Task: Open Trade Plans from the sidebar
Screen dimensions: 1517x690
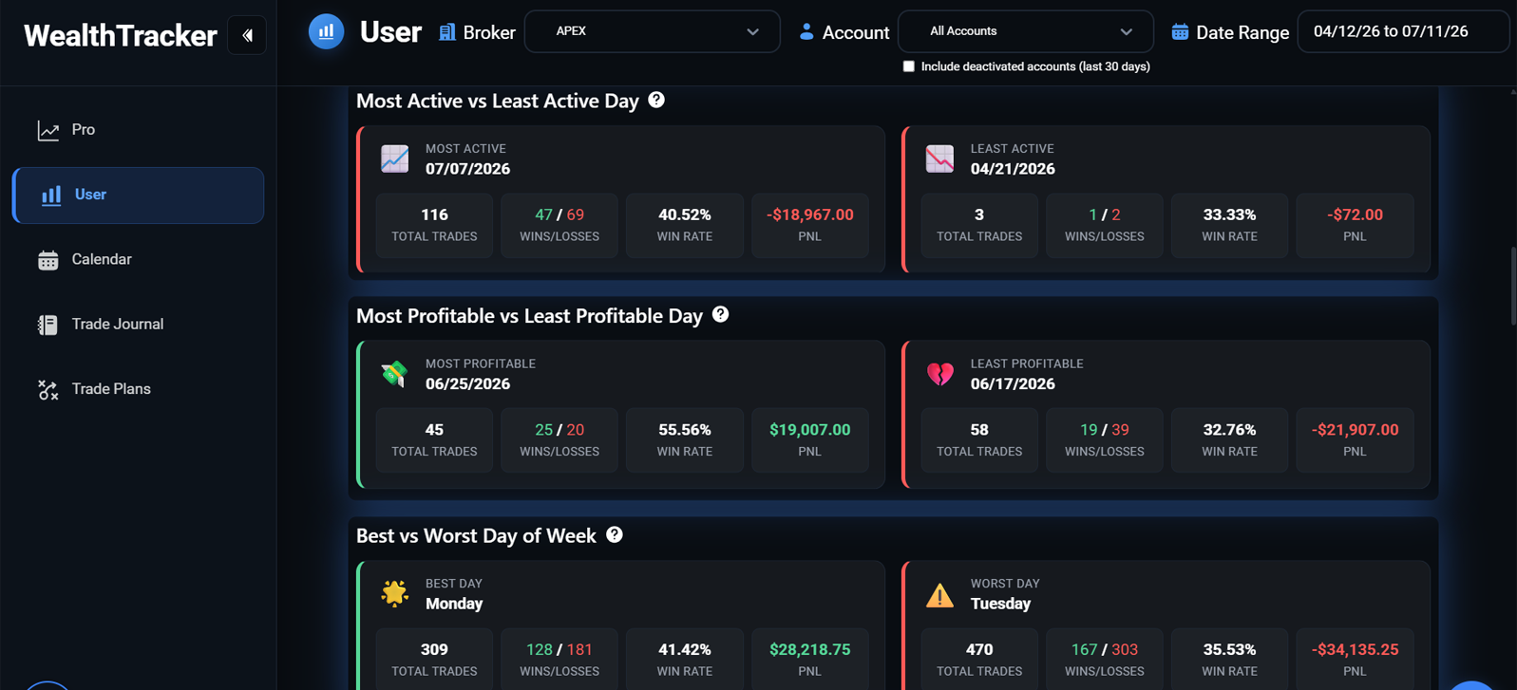Action: [138, 389]
